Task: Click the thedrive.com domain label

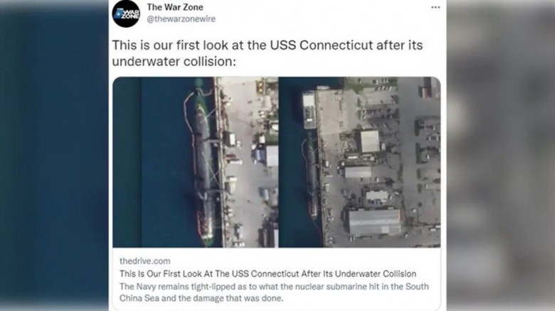Action: 144,261
